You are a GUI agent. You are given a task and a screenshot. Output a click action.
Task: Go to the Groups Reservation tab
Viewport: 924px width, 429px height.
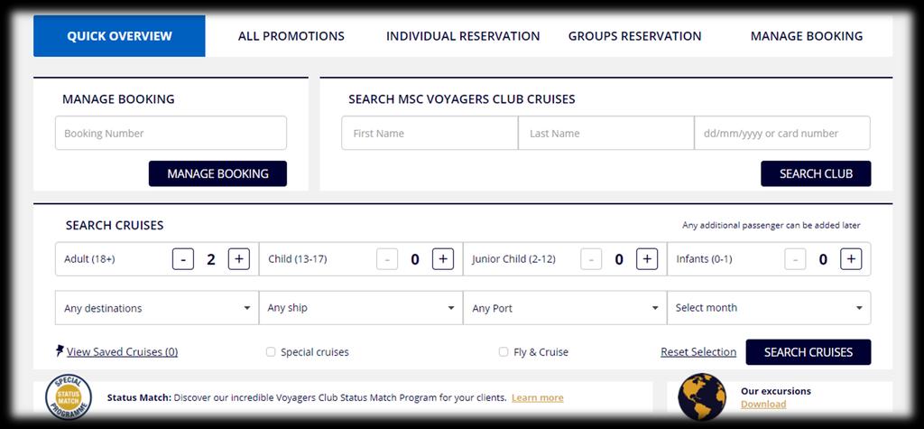pos(634,36)
